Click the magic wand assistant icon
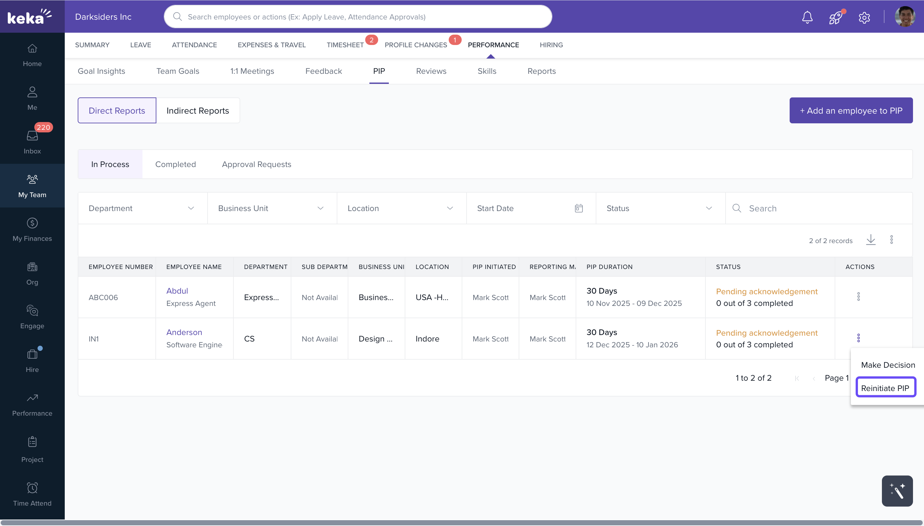Screen dimensions: 924x526 pos(897,491)
